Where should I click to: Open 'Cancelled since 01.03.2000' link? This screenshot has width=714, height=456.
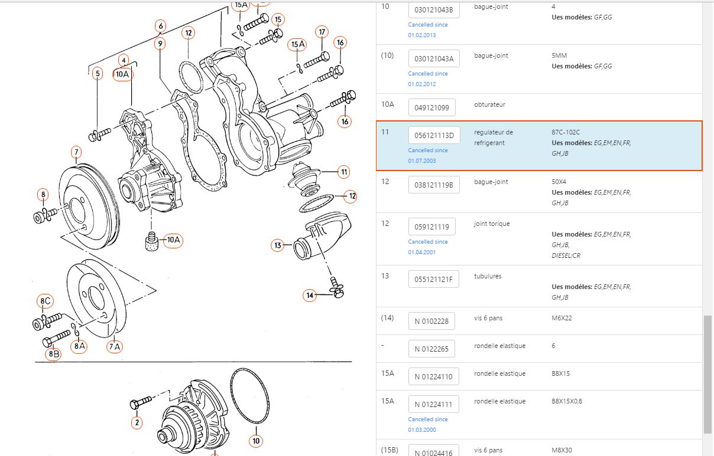click(x=428, y=424)
